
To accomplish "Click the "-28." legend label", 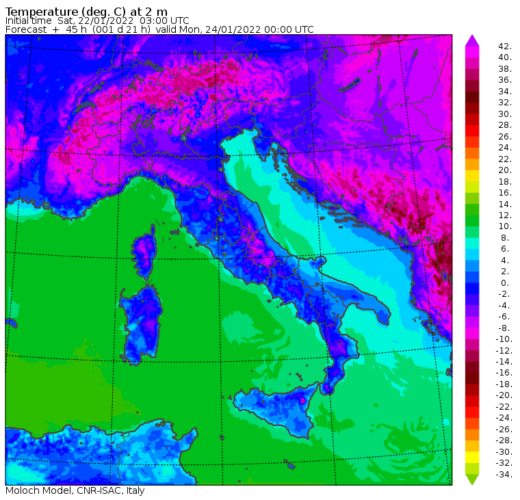I will pos(504,440).
